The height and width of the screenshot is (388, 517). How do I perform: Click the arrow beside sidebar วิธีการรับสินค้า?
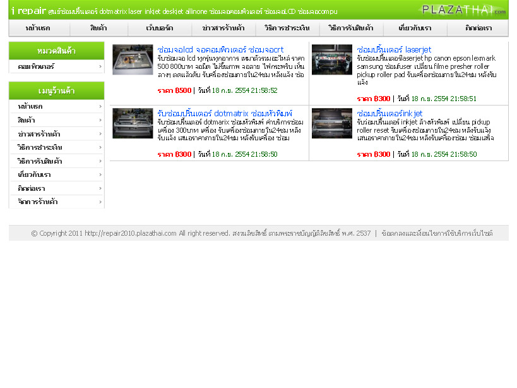[100, 161]
